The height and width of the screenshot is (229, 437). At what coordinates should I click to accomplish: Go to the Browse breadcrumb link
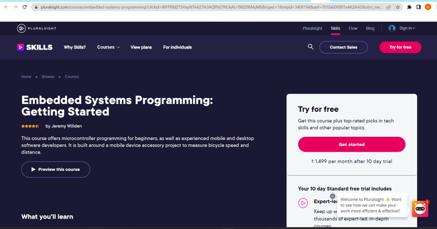tap(48, 77)
